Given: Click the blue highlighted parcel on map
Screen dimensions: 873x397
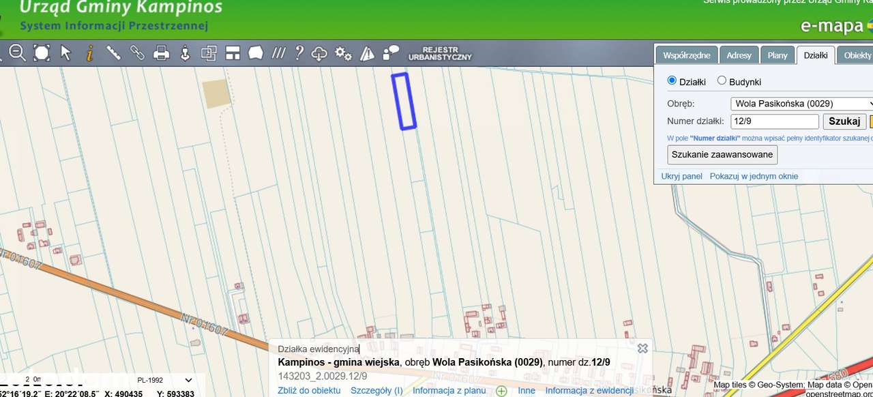Looking at the screenshot, I should [404, 101].
